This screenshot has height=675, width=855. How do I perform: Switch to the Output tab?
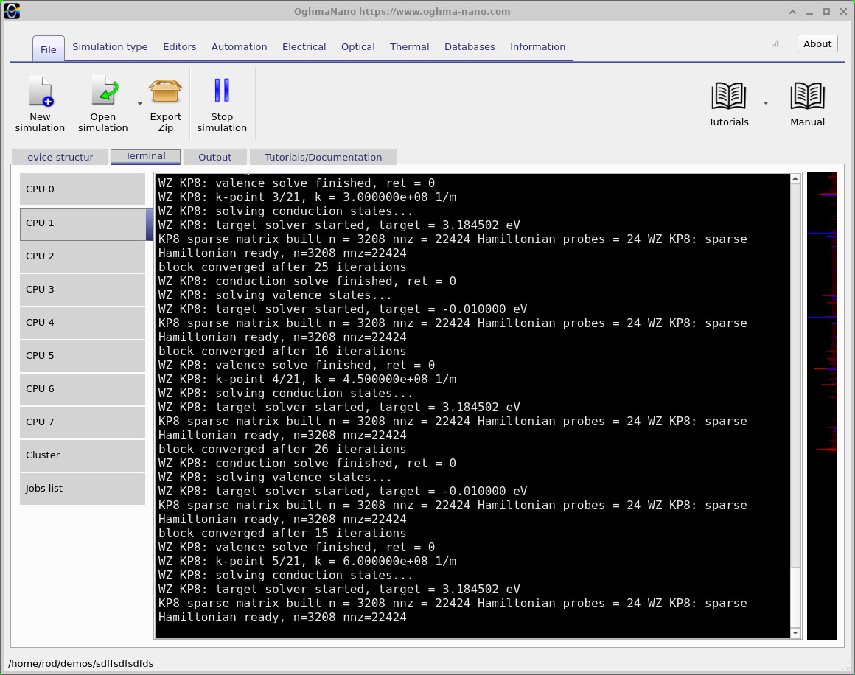pyautogui.click(x=214, y=157)
